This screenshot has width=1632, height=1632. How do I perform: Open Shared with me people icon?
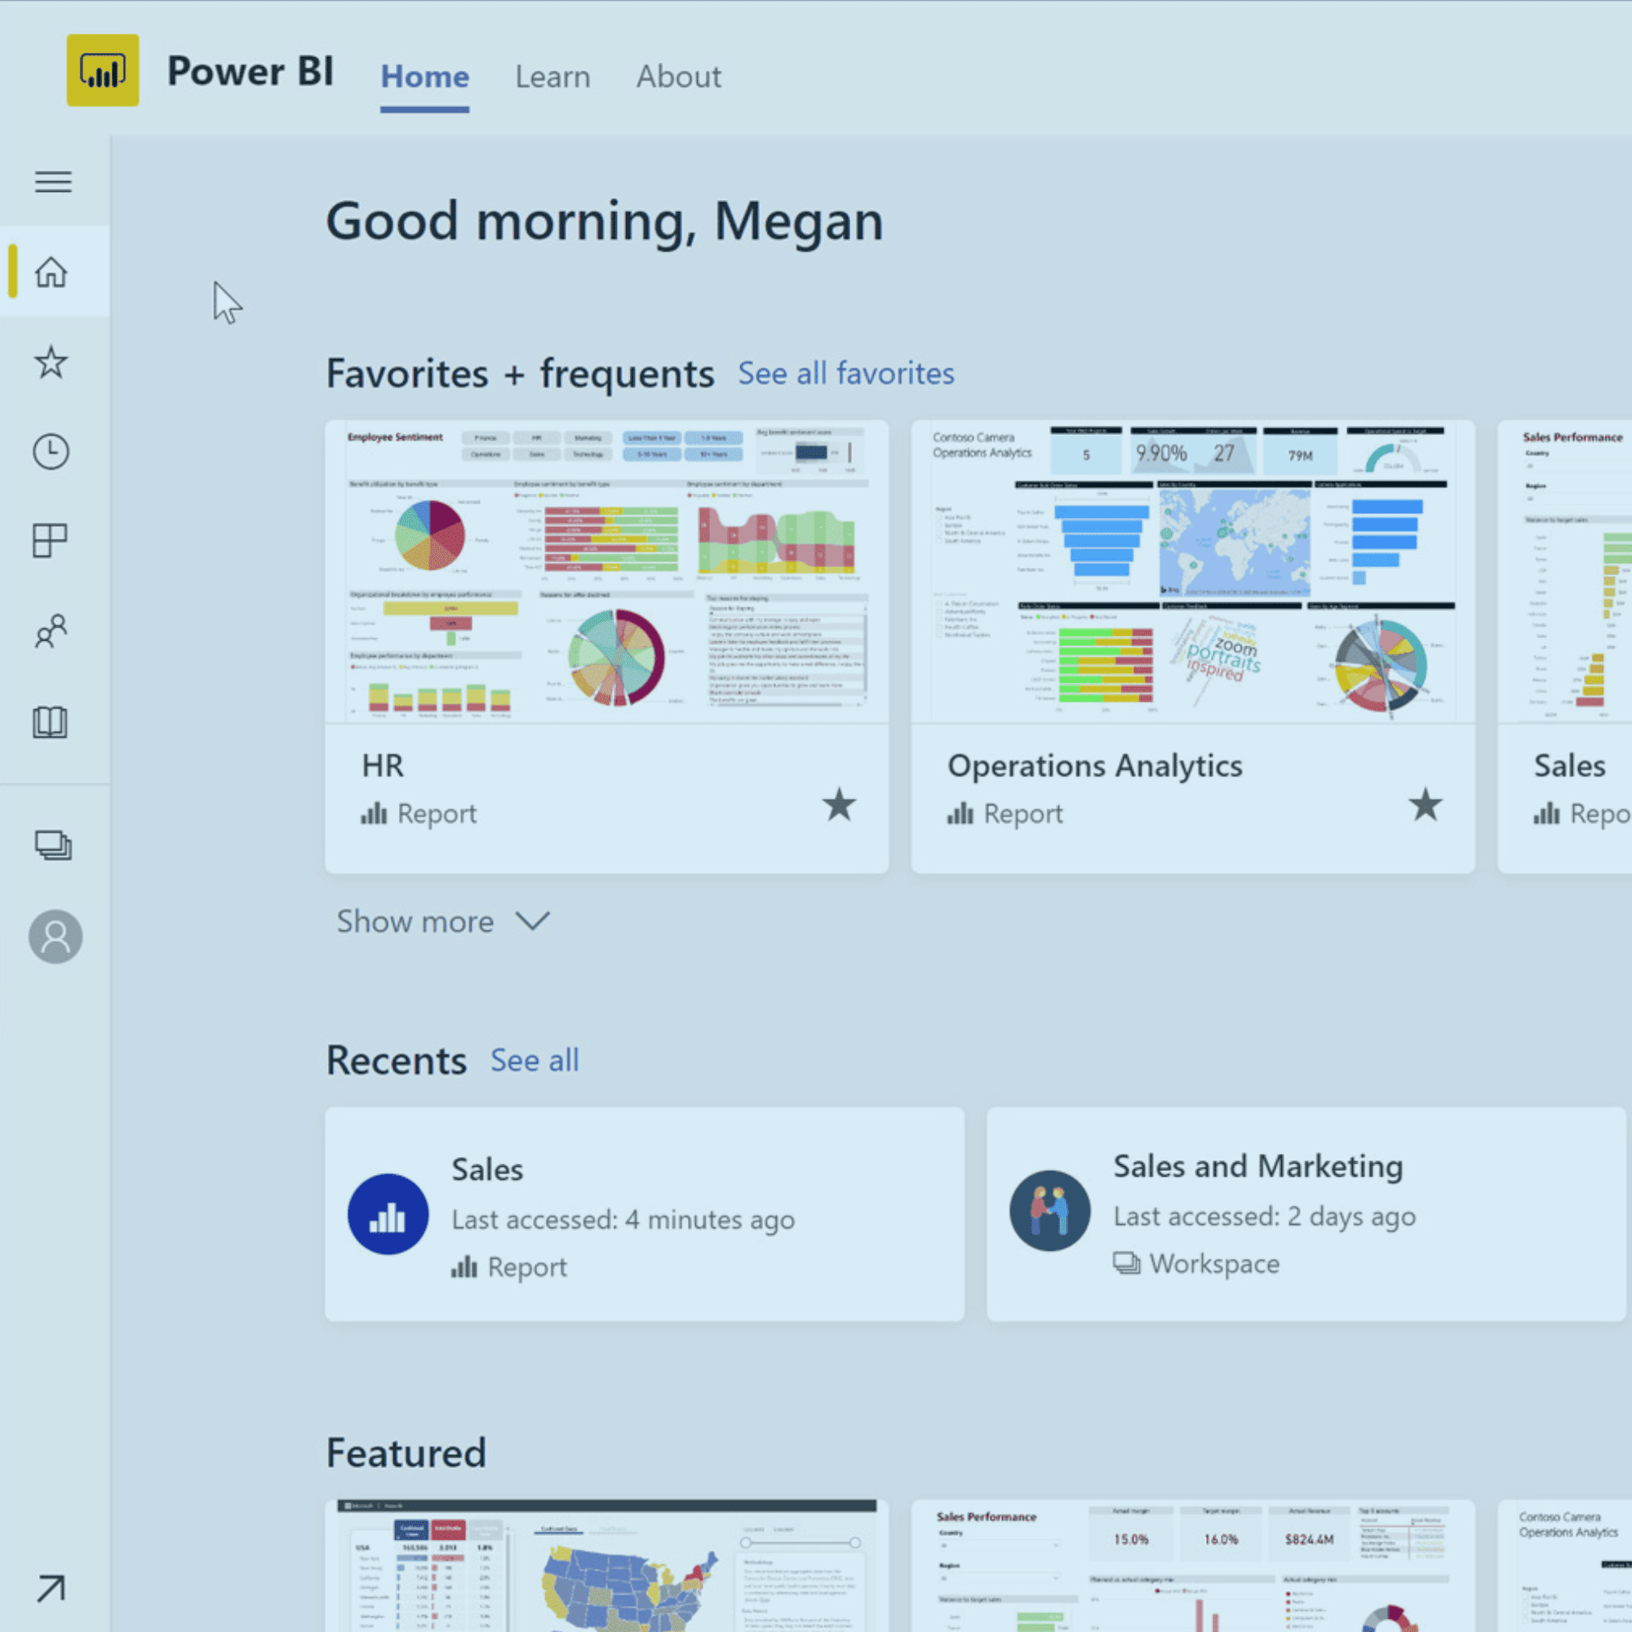51,631
